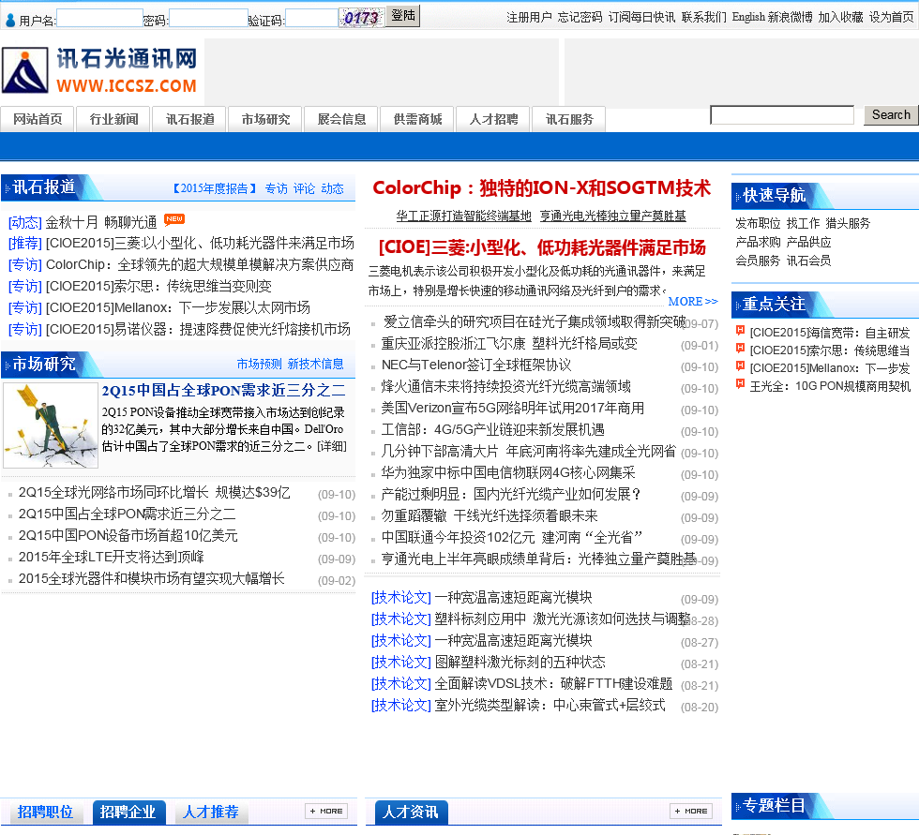
Task: Open 2015年全球LTE开支将达到顶峰 article
Action: [x=112, y=557]
